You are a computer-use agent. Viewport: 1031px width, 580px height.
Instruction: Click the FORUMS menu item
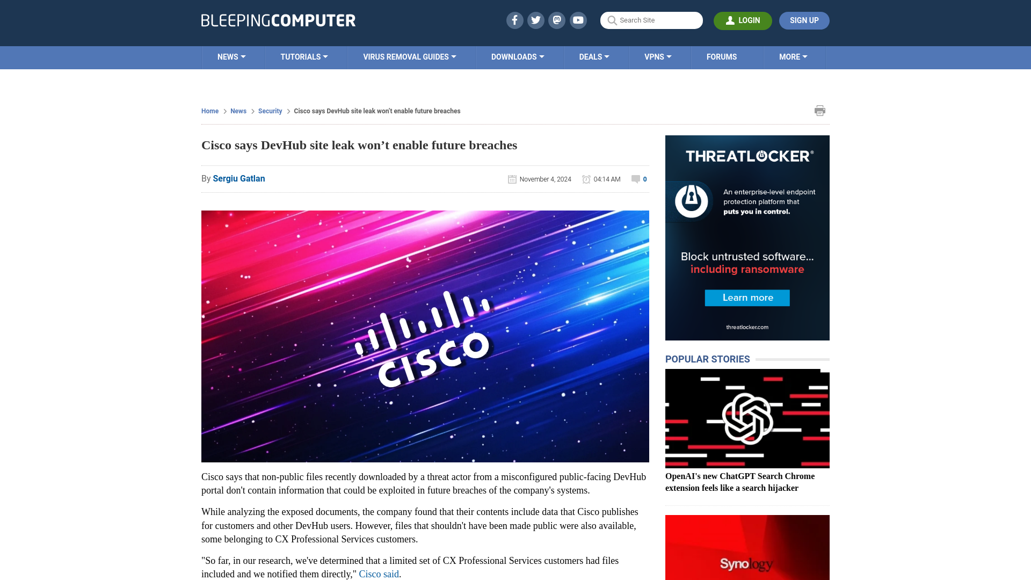(722, 56)
